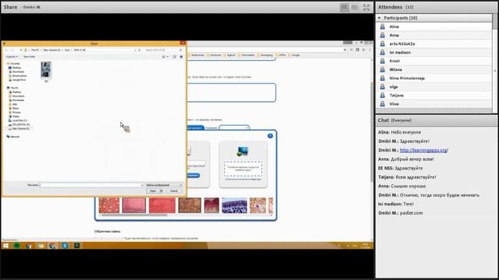
Task: Click the Tatjana attendee icon
Action: point(383,95)
